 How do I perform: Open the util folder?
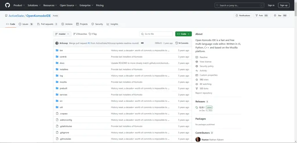61,107
